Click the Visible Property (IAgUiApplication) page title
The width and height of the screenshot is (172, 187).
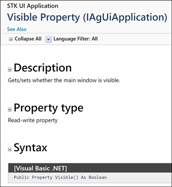click(87, 17)
